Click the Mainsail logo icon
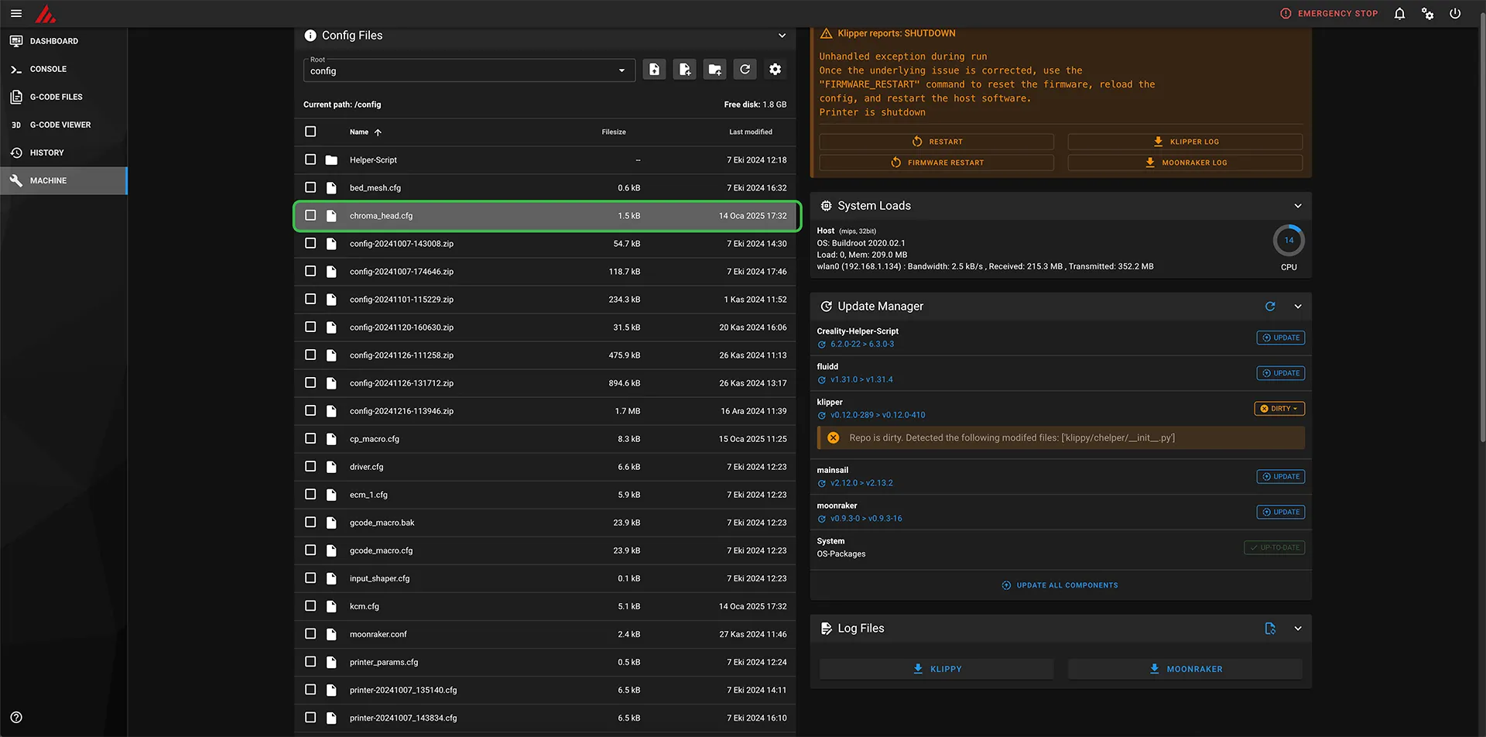Viewport: 1486px width, 737px height. (46, 14)
